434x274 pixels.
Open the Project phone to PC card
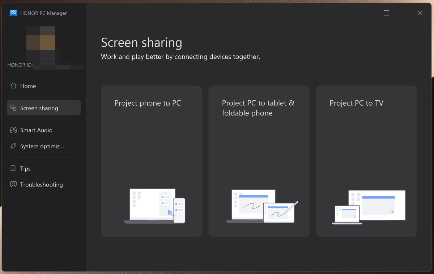(151, 161)
